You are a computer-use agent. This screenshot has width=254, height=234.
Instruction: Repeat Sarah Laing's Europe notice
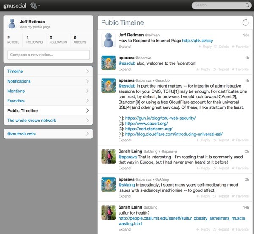(221, 168)
